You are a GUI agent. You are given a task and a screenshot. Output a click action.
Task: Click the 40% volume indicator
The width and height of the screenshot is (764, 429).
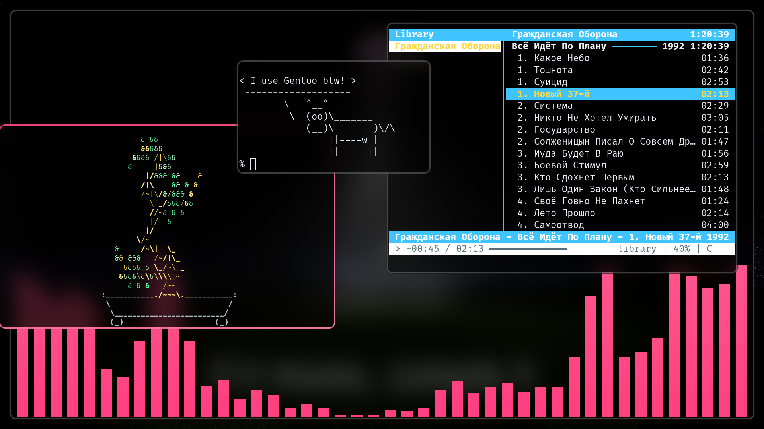pyautogui.click(x=681, y=249)
